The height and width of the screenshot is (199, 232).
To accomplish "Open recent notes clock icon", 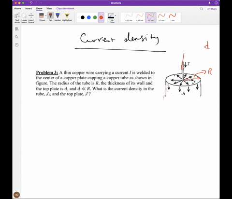I will point(16,45).
